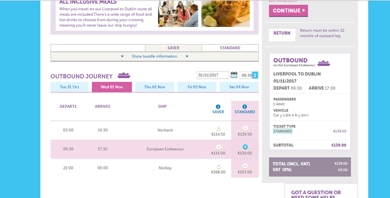Click TOTAL (INCL. VAT) summary box
Image resolution: width=390 pixels, height=198 pixels.
point(310,167)
